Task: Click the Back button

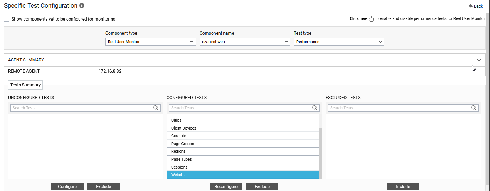Action: pos(476,6)
